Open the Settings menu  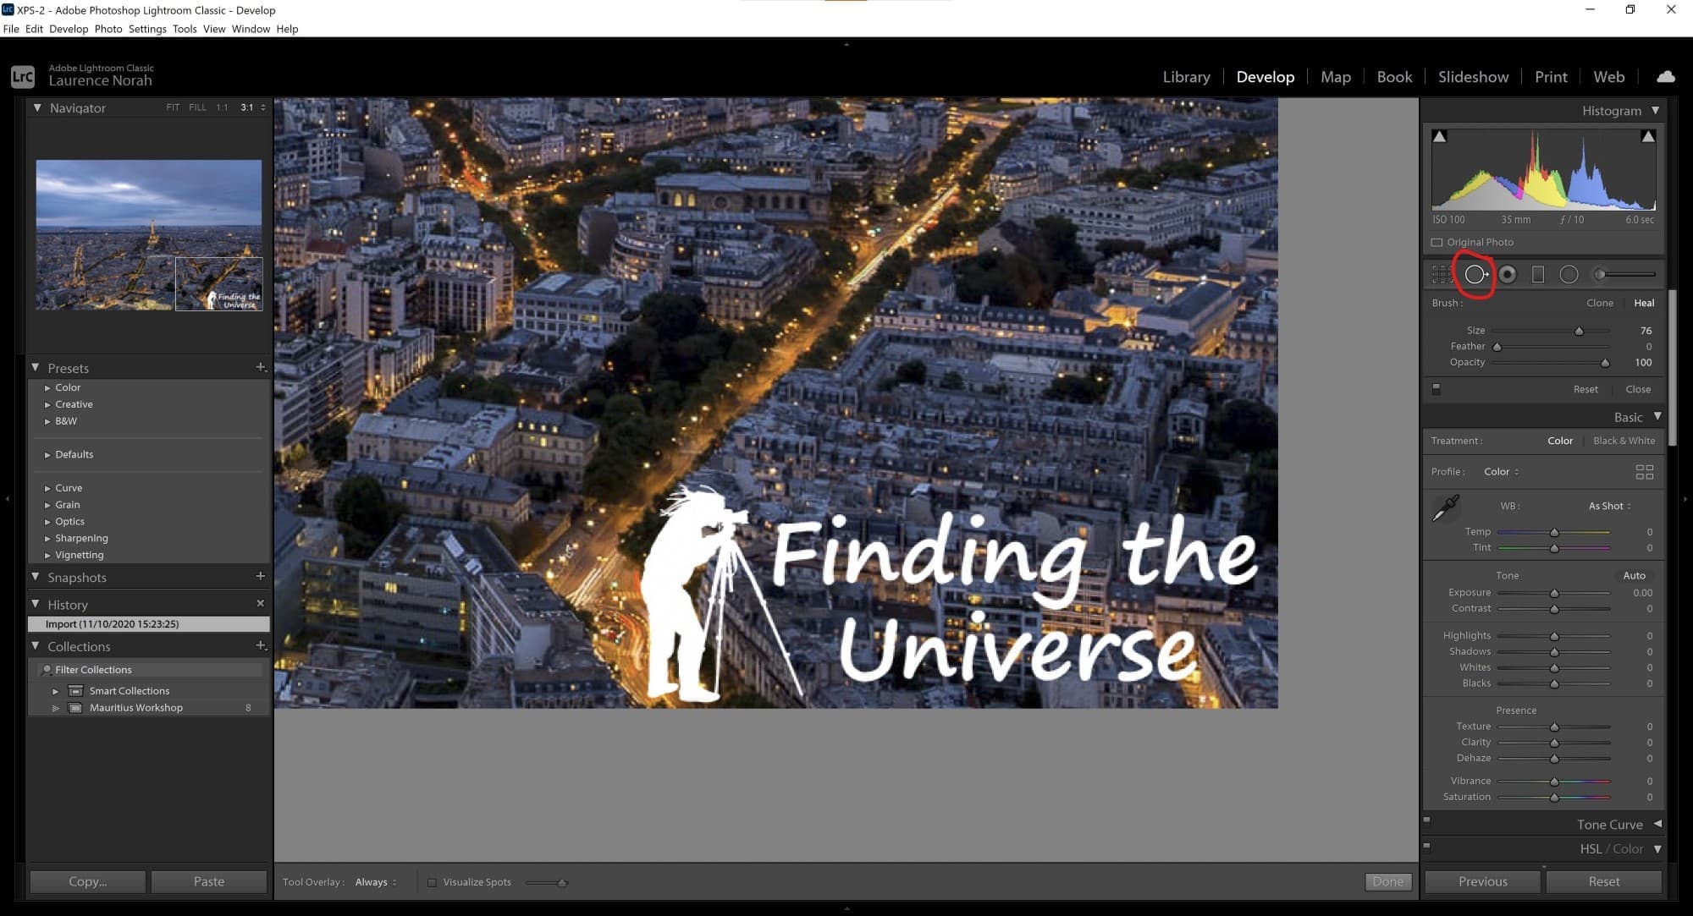[147, 29]
